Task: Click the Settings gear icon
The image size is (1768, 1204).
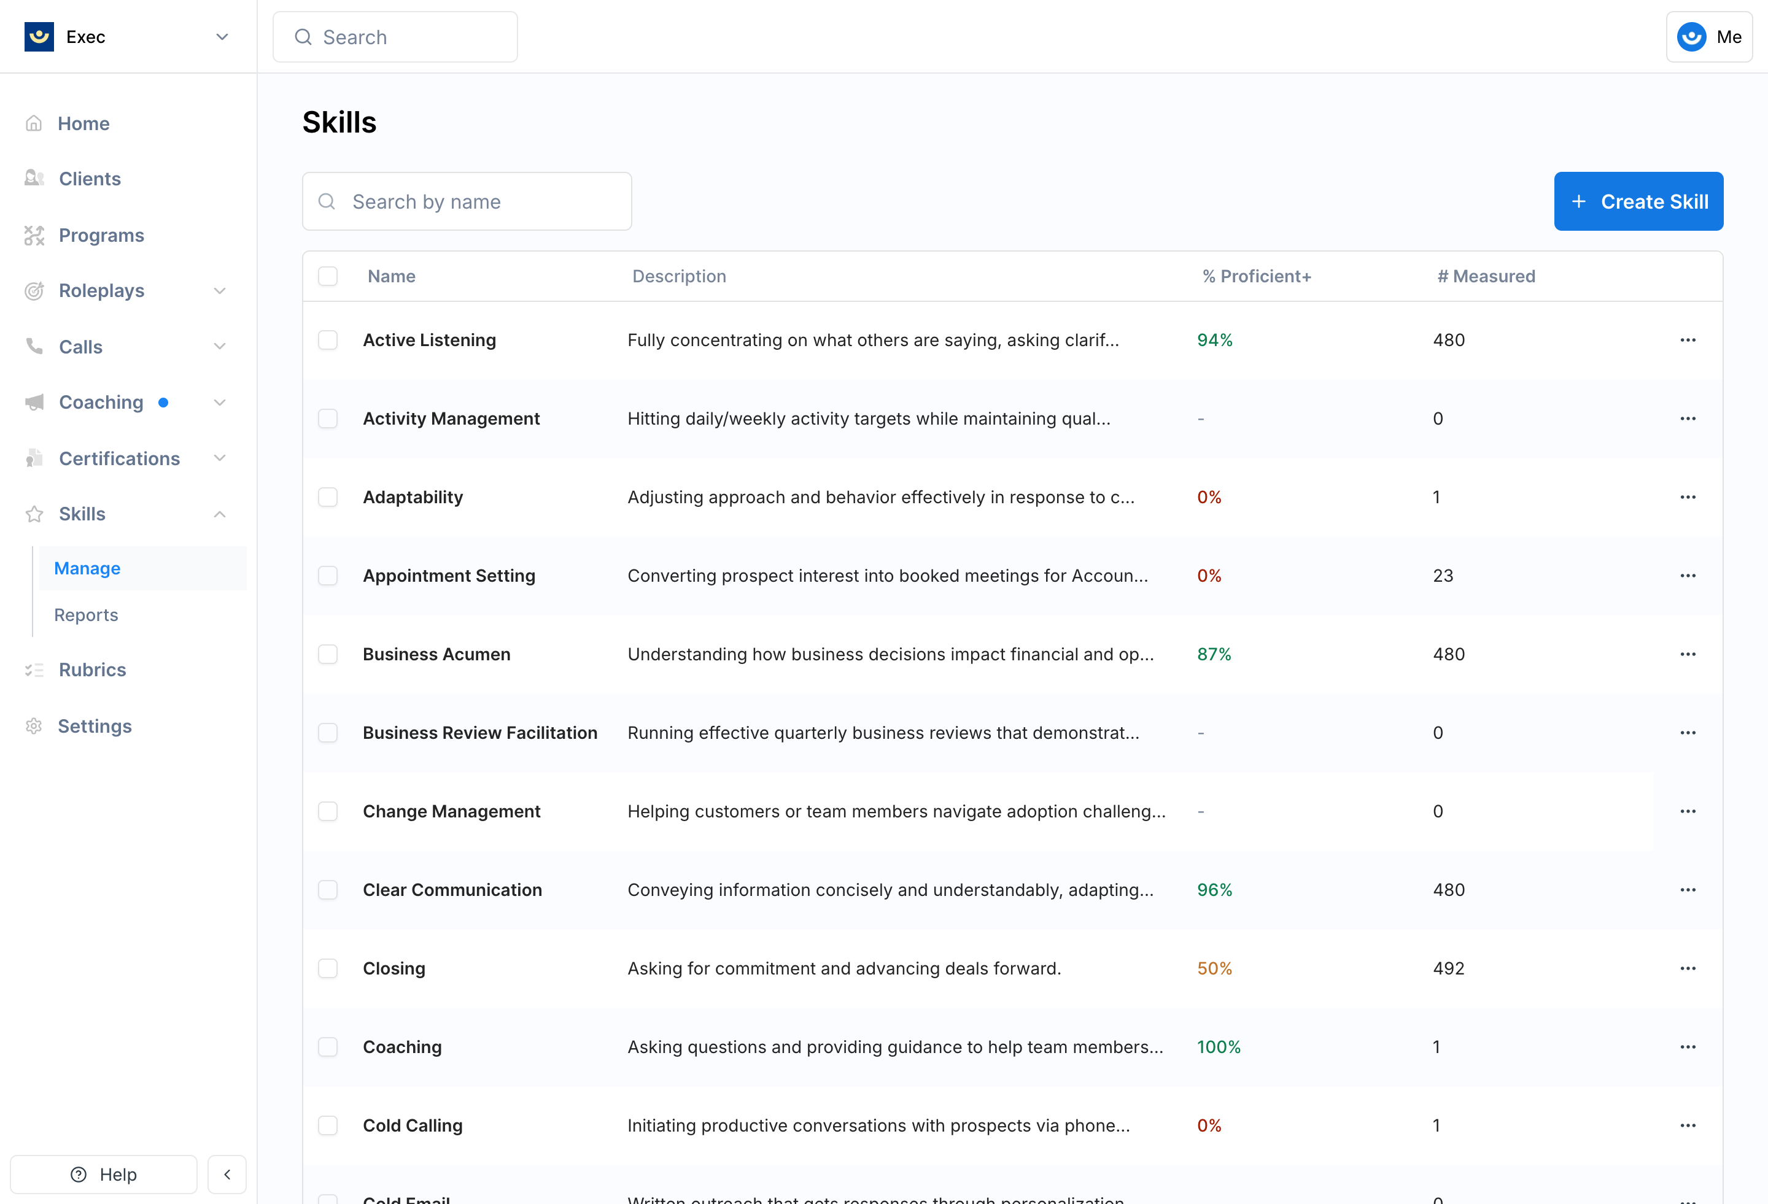Action: click(x=34, y=725)
